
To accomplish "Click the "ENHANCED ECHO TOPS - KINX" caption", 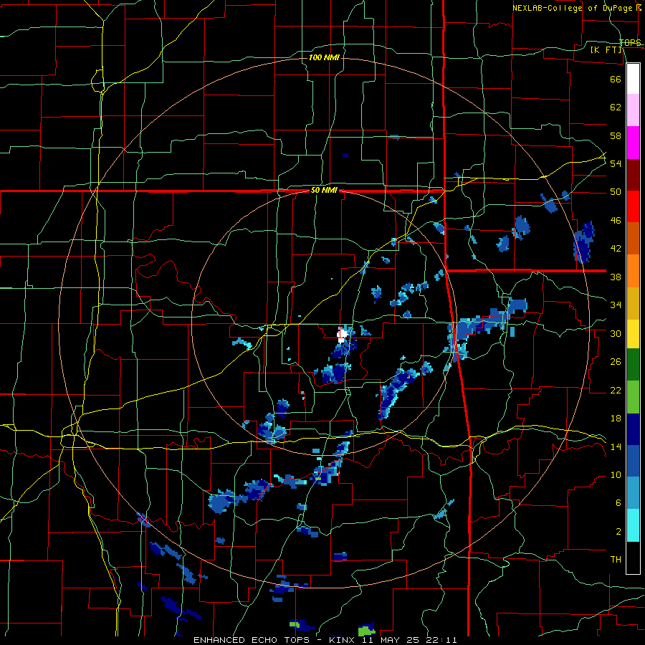I will pyautogui.click(x=274, y=640).
